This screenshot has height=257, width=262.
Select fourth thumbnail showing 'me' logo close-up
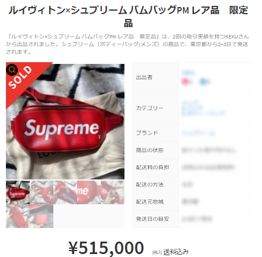(89, 192)
